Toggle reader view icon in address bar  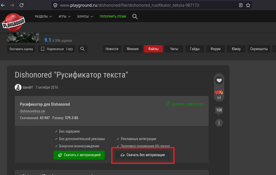[241, 5]
